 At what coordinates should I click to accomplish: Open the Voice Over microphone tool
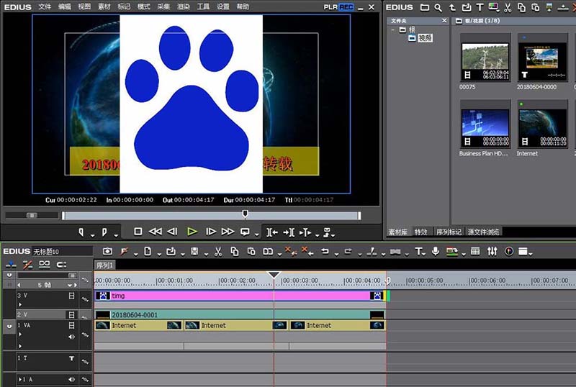click(x=436, y=251)
